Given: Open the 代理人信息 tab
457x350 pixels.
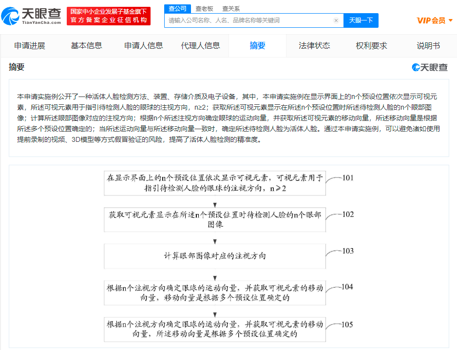Looking at the screenshot, I should 201,46.
